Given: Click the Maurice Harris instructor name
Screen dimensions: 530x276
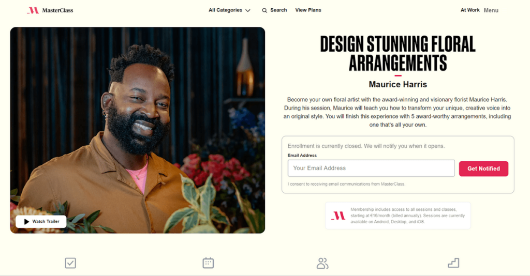Looking at the screenshot, I should pos(398,84).
